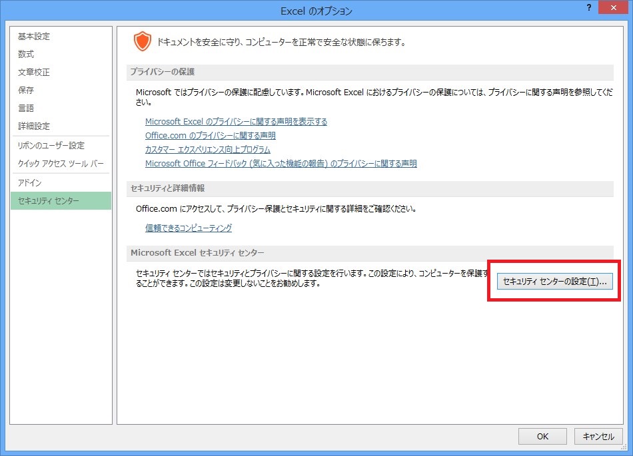
Task: Follow カスタマー エクスペリエンス向上プログラム link
Action: tap(207, 150)
